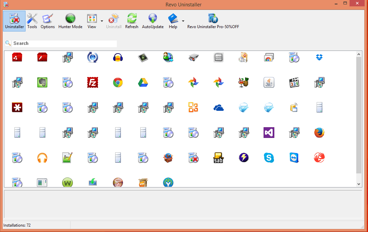Expand the View dropdown arrow

tap(102, 21)
